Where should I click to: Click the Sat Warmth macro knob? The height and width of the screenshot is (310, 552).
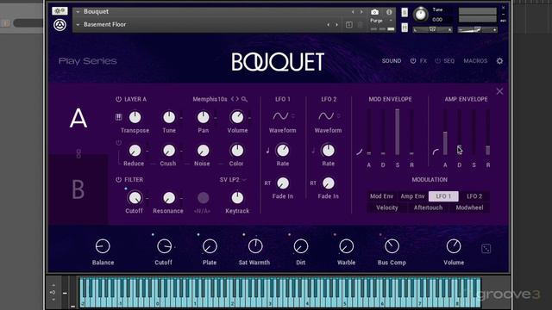tap(255, 246)
